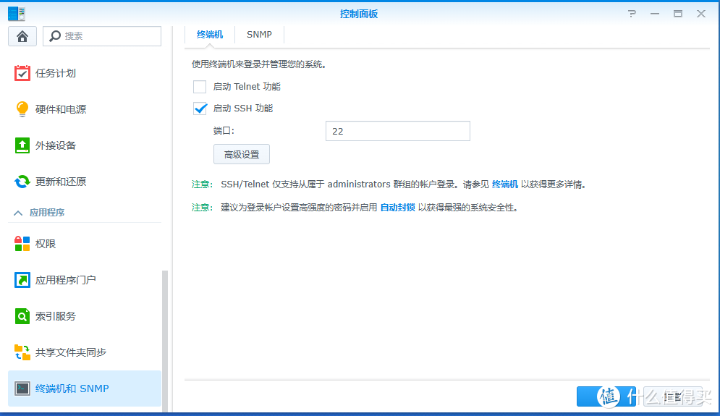Click the 终端机和 SNMP terminal icon
Screen dimensions: 720x416
(22, 389)
